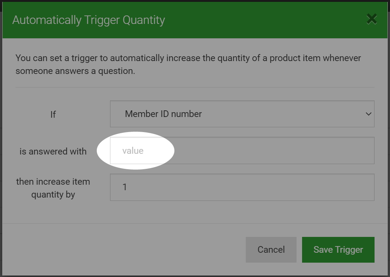Click the 'is answered with' value field
The width and height of the screenshot is (390, 277).
click(x=242, y=150)
